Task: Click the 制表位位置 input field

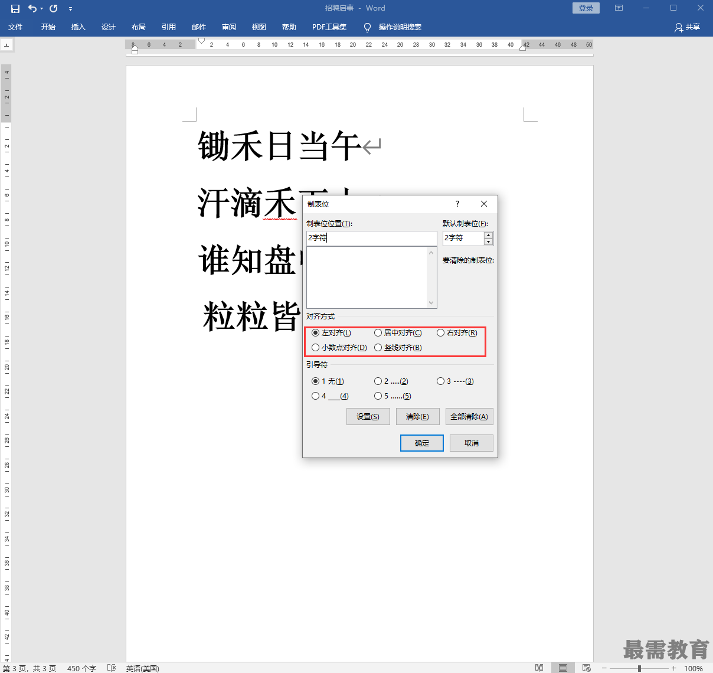Action: point(372,238)
